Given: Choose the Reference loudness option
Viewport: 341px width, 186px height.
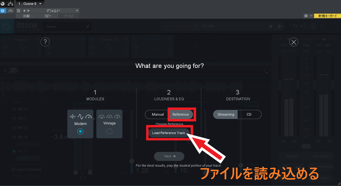Looking at the screenshot, I should tap(181, 114).
